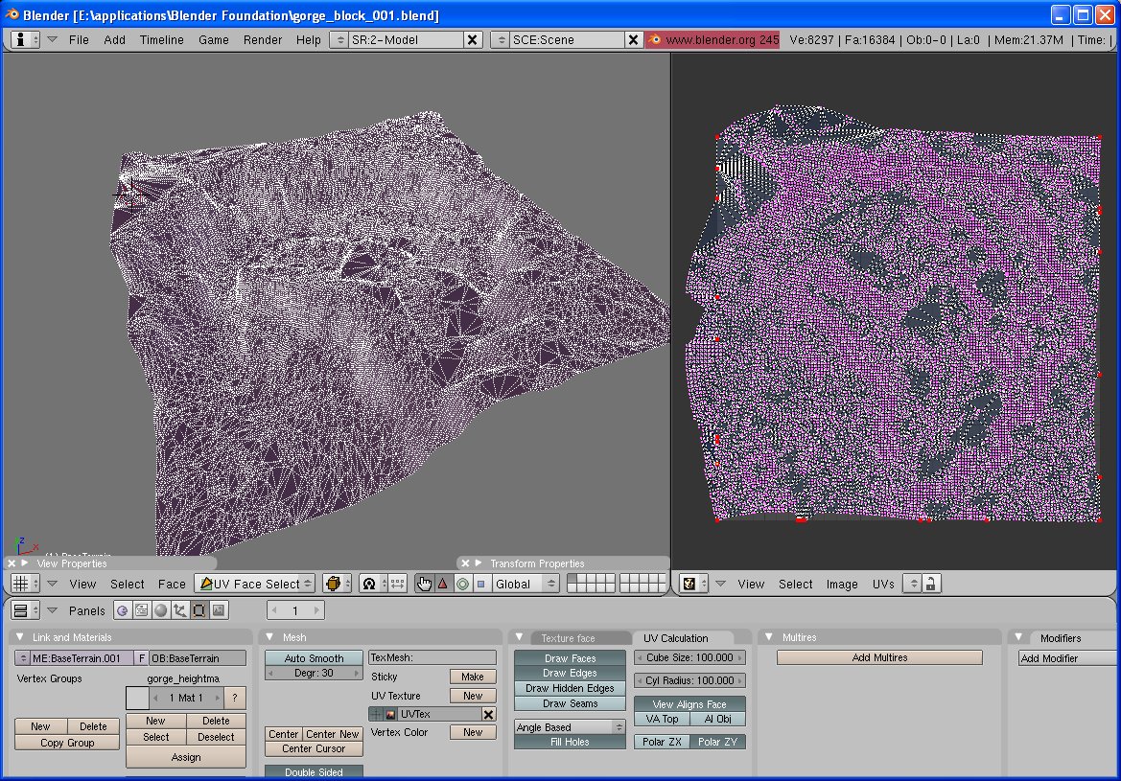Viewport: 1121px width, 781px height.
Task: Toggle the Double Sided mesh option
Action: [x=314, y=771]
